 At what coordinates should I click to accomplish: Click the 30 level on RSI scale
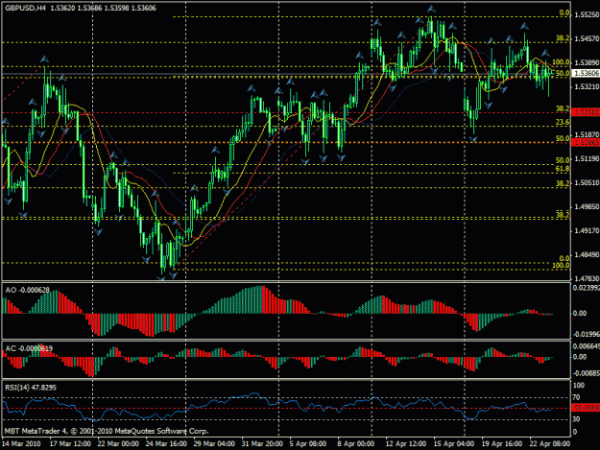click(577, 419)
